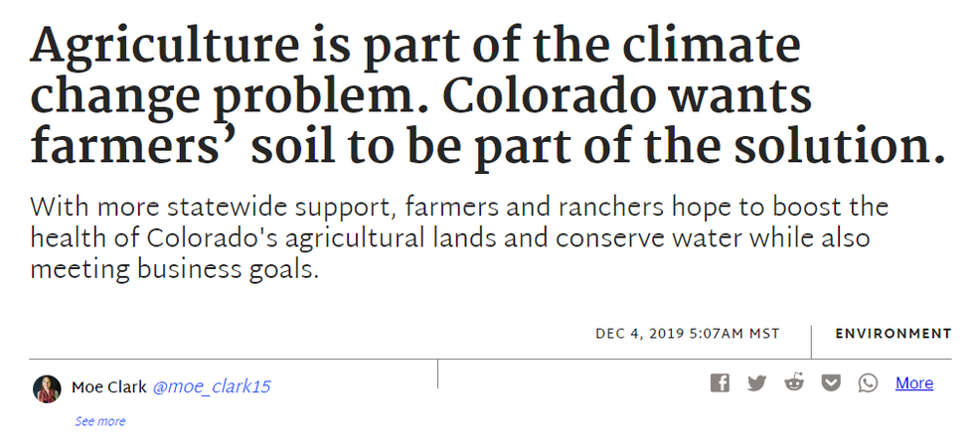The width and height of the screenshot is (974, 447).
Task: Visit the @moe_clark15 Twitter handle
Action: click(212, 387)
